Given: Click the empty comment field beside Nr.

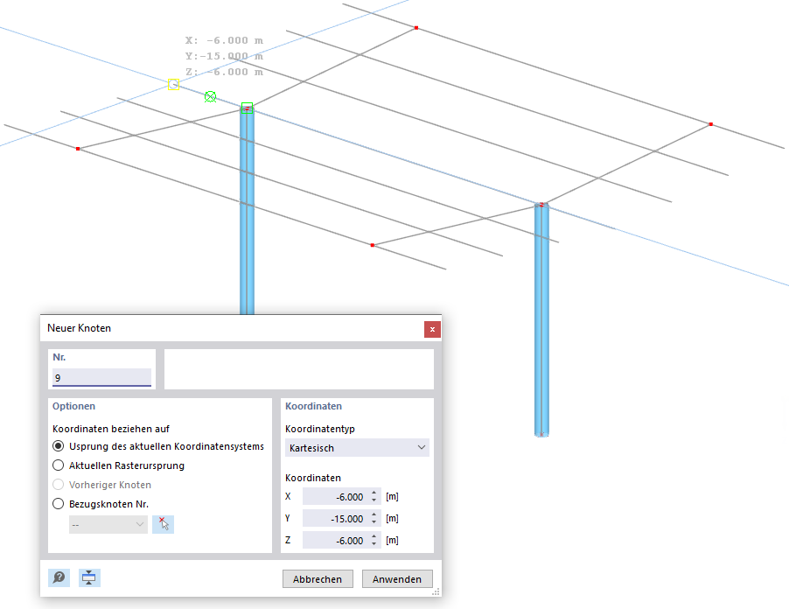Looking at the screenshot, I should [x=299, y=369].
